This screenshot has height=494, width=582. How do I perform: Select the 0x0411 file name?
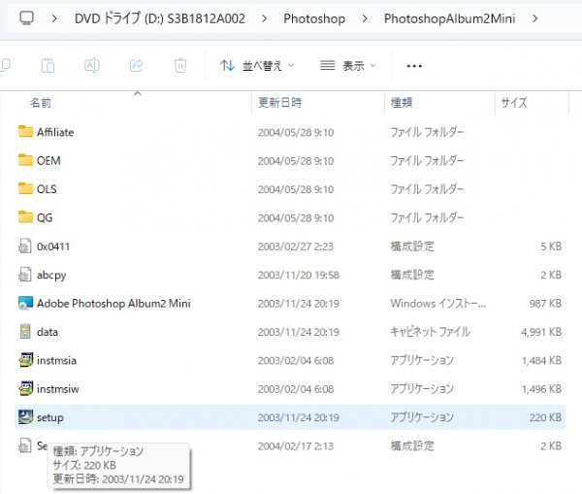coord(53,247)
